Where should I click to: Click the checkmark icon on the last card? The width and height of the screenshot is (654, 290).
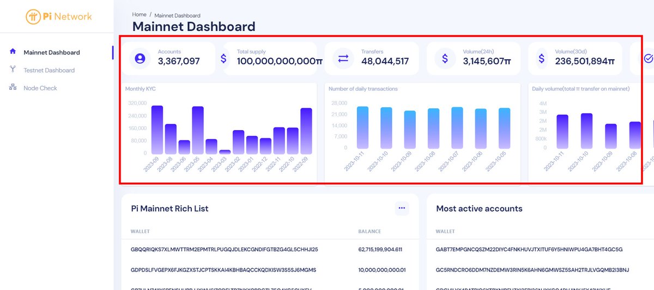(x=649, y=58)
